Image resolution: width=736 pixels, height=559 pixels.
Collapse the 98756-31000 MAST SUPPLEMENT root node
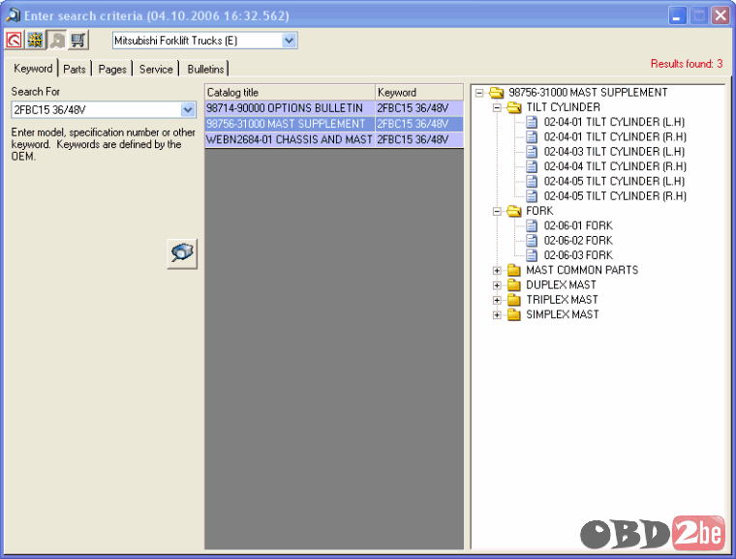pyautogui.click(x=479, y=93)
